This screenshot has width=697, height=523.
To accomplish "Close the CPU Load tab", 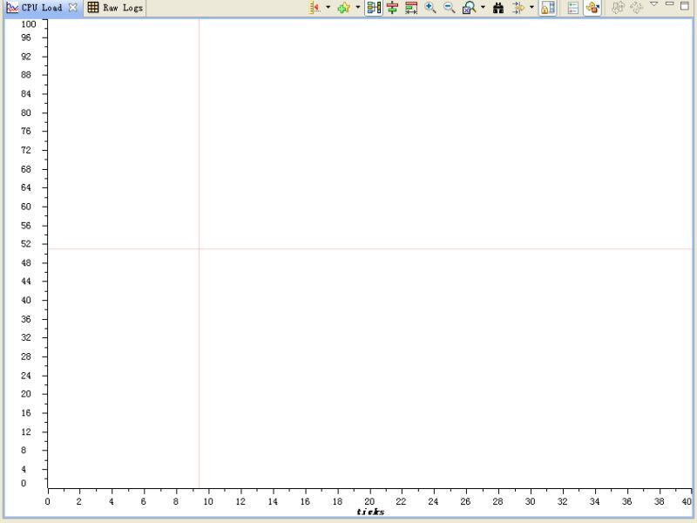I will point(73,8).
